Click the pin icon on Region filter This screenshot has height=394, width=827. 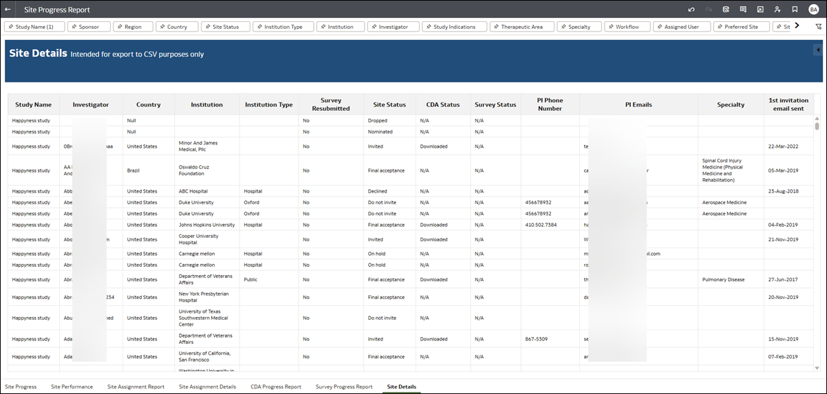120,27
